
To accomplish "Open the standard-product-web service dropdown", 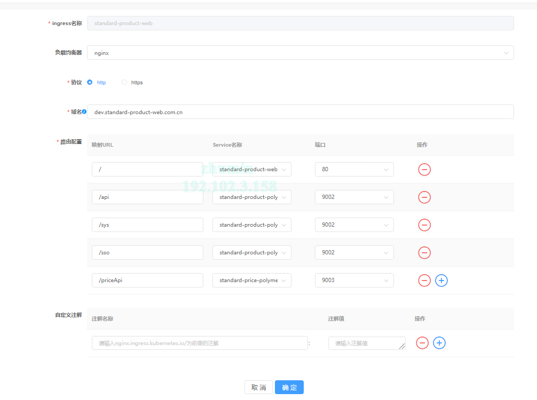I will pyautogui.click(x=252, y=170).
